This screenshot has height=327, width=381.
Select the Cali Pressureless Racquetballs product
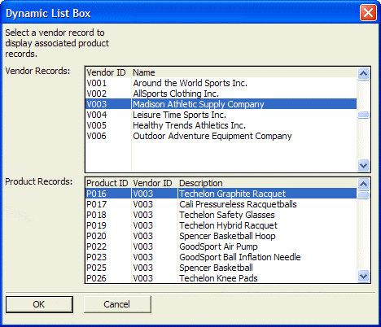[x=221, y=204]
